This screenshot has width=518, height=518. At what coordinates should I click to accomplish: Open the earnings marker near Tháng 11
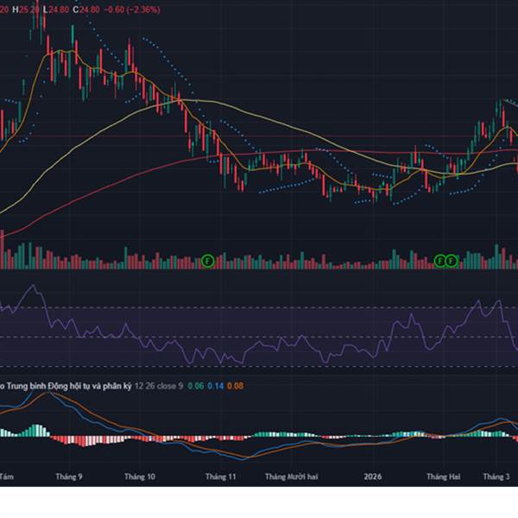coord(208,261)
